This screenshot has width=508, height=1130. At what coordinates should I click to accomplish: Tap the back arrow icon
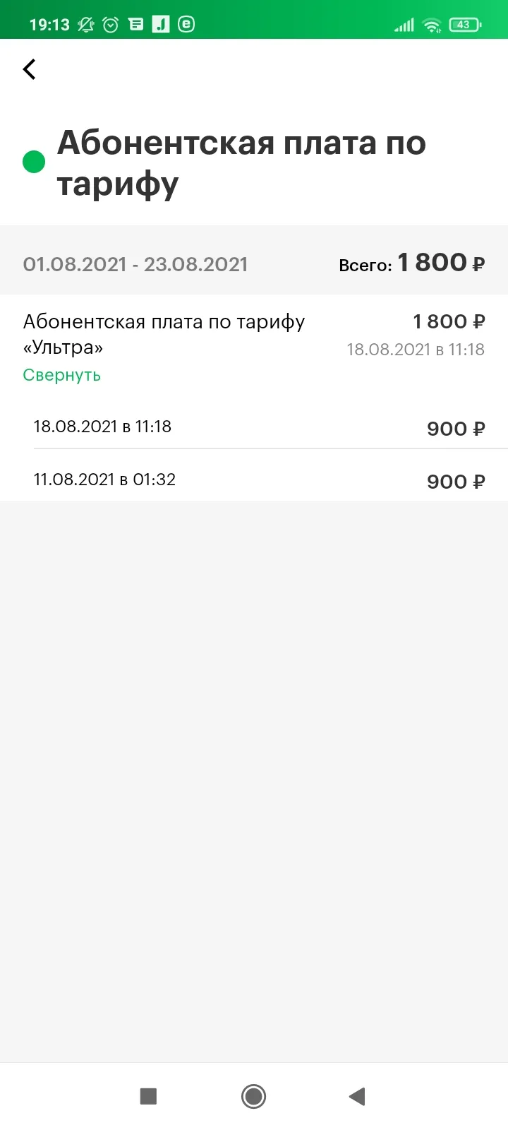pos(29,69)
